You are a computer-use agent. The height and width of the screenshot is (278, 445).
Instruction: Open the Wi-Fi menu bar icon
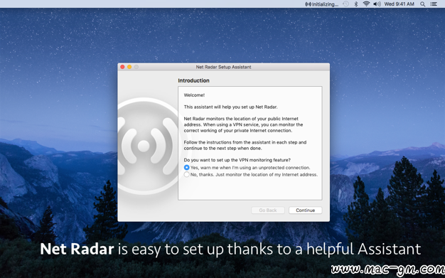366,4
